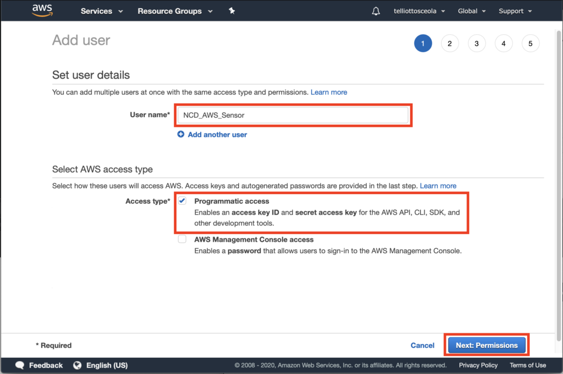This screenshot has width=563, height=374.
Task: Expand the telliottoscceola account dropdown
Action: point(419,11)
